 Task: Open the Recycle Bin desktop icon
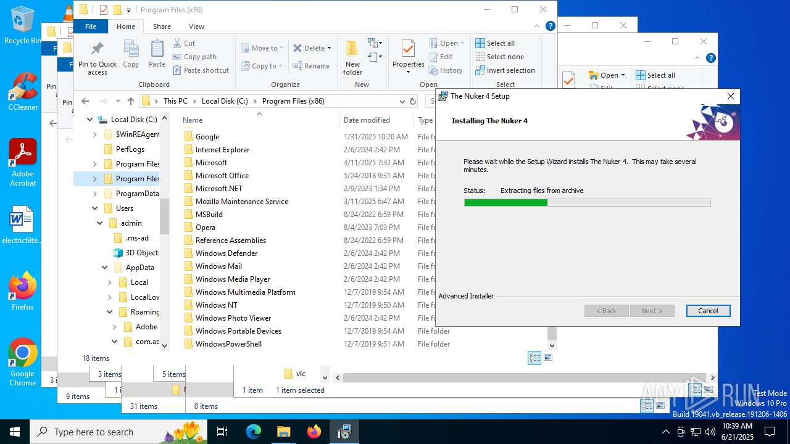pyautogui.click(x=23, y=26)
